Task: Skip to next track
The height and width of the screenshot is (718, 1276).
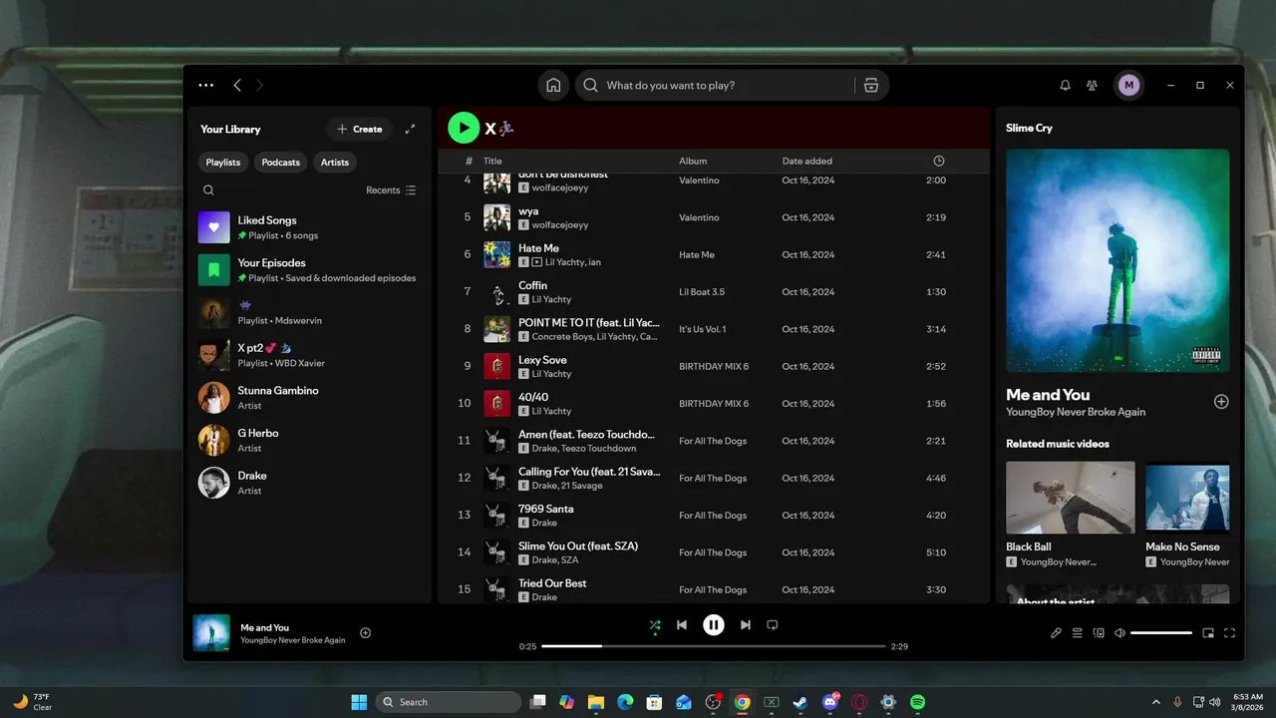Action: click(746, 625)
